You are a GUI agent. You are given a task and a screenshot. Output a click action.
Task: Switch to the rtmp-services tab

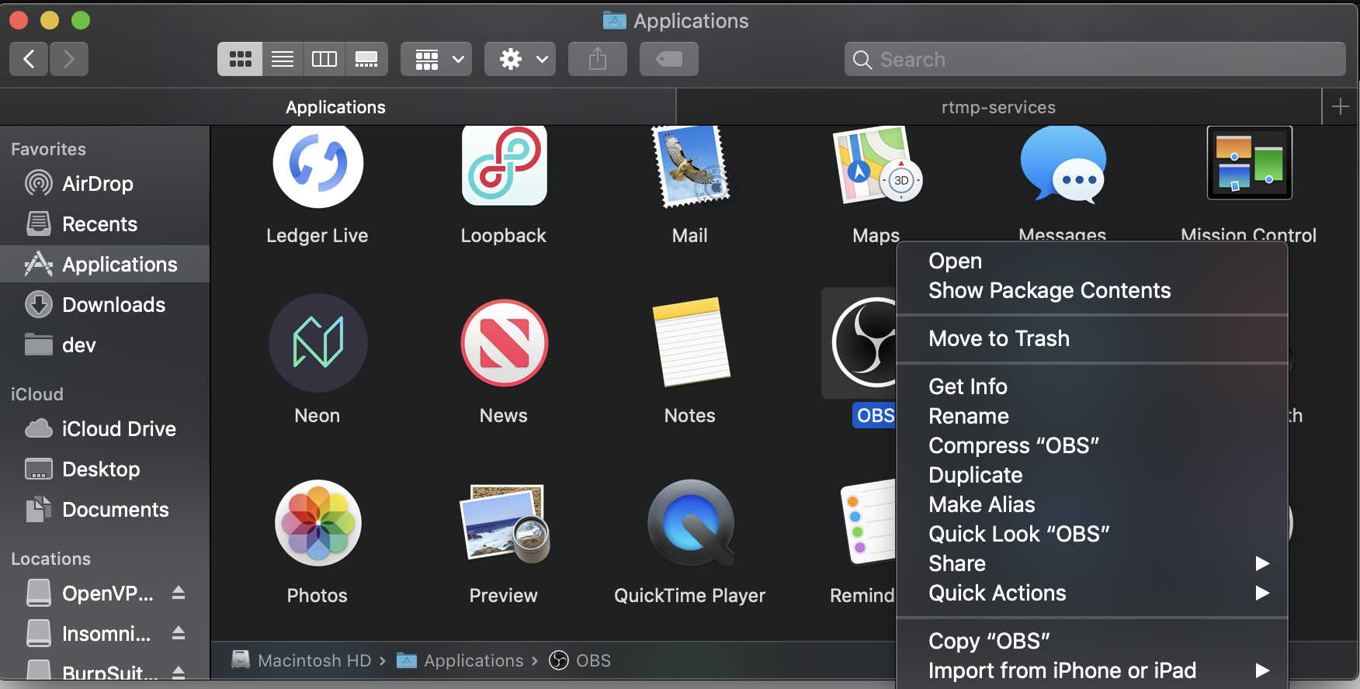999,107
